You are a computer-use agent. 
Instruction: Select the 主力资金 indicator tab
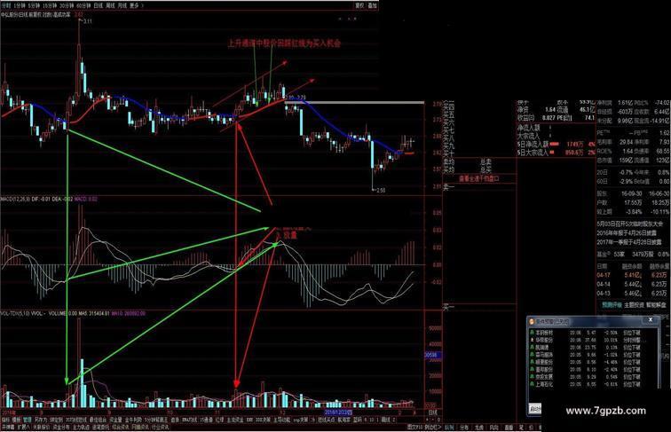point(235,420)
